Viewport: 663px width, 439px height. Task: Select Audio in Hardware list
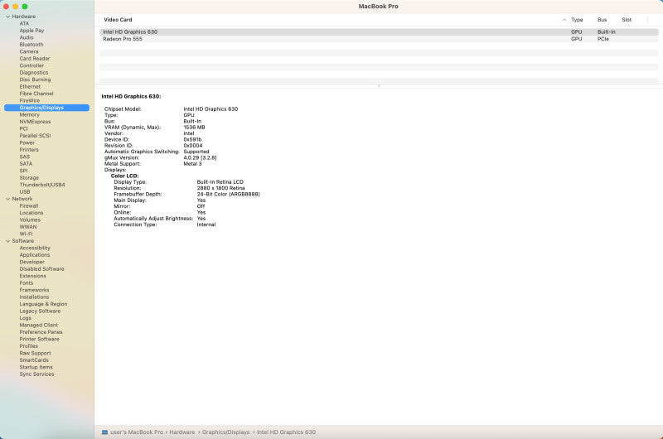pos(27,37)
